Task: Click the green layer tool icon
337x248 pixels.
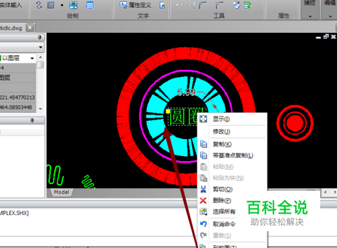Action: point(247,5)
